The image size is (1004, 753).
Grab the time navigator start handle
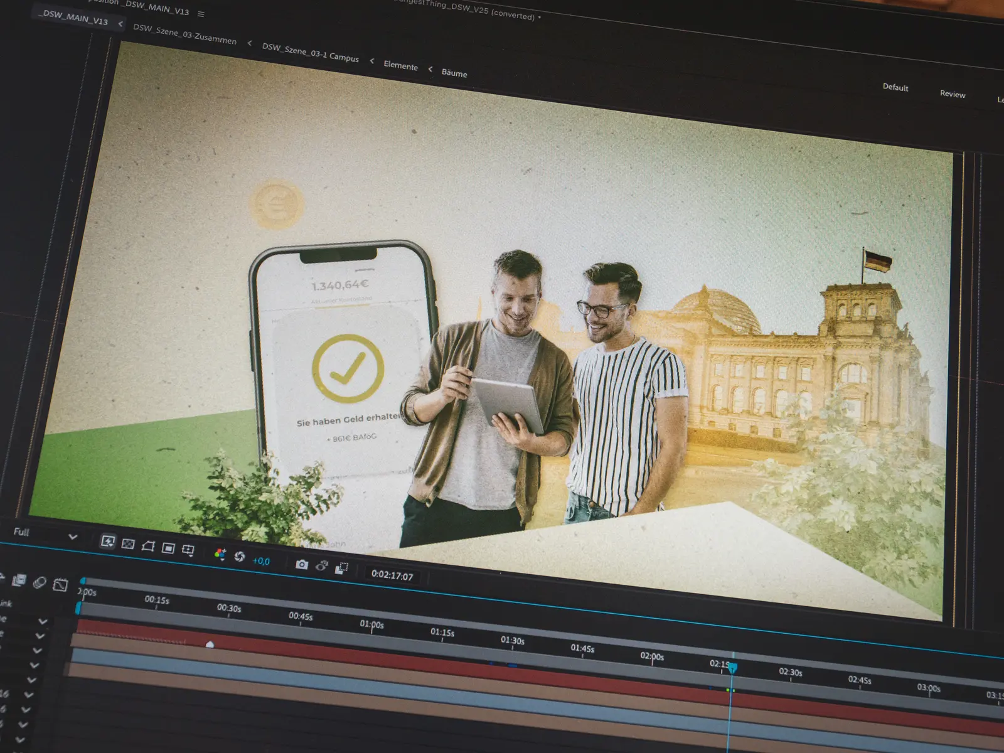point(83,581)
